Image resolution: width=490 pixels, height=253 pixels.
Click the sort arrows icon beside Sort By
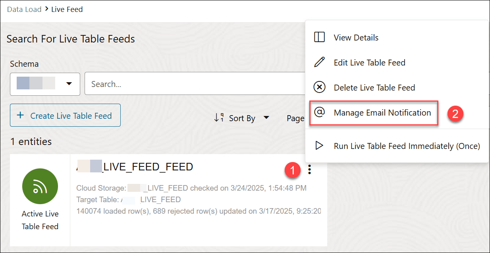220,118
